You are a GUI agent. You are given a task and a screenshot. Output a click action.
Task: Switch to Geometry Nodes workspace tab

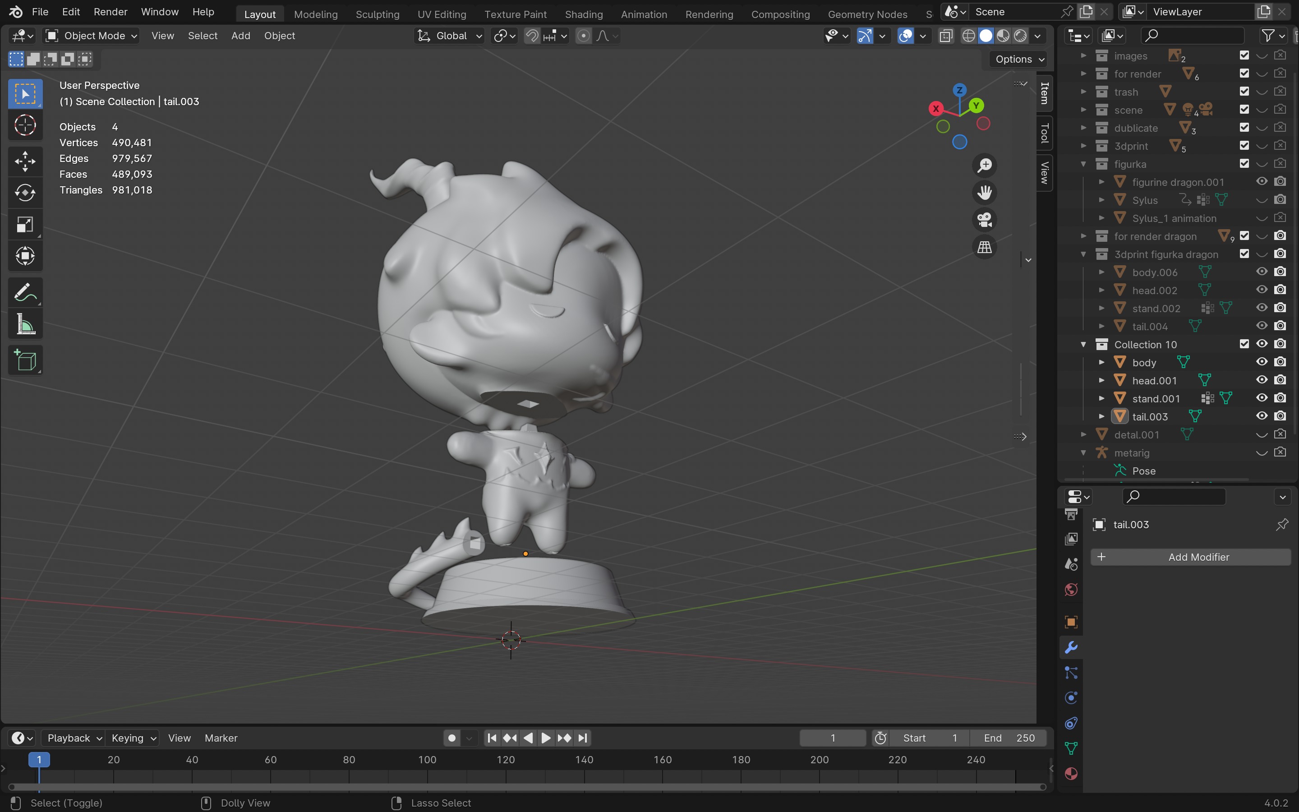pyautogui.click(x=867, y=14)
